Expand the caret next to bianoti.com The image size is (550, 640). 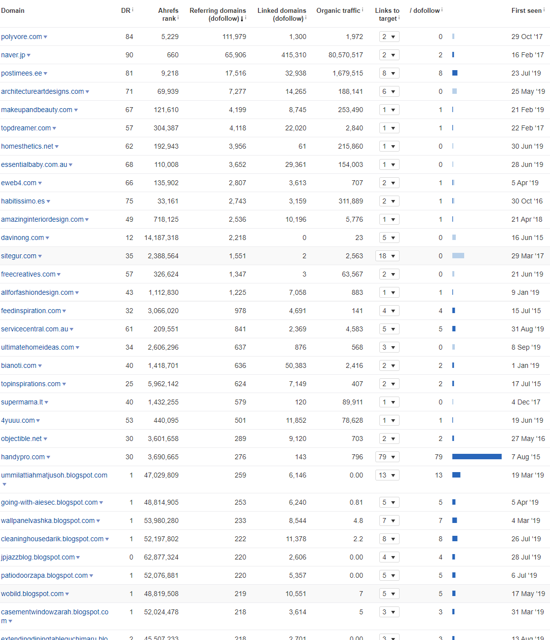tap(40, 366)
